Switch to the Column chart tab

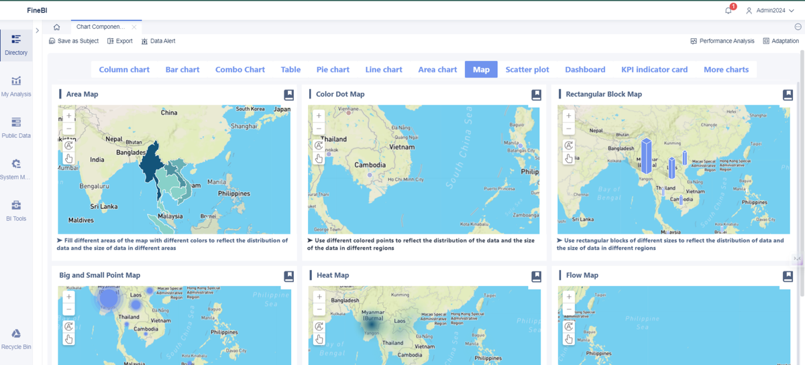click(124, 70)
